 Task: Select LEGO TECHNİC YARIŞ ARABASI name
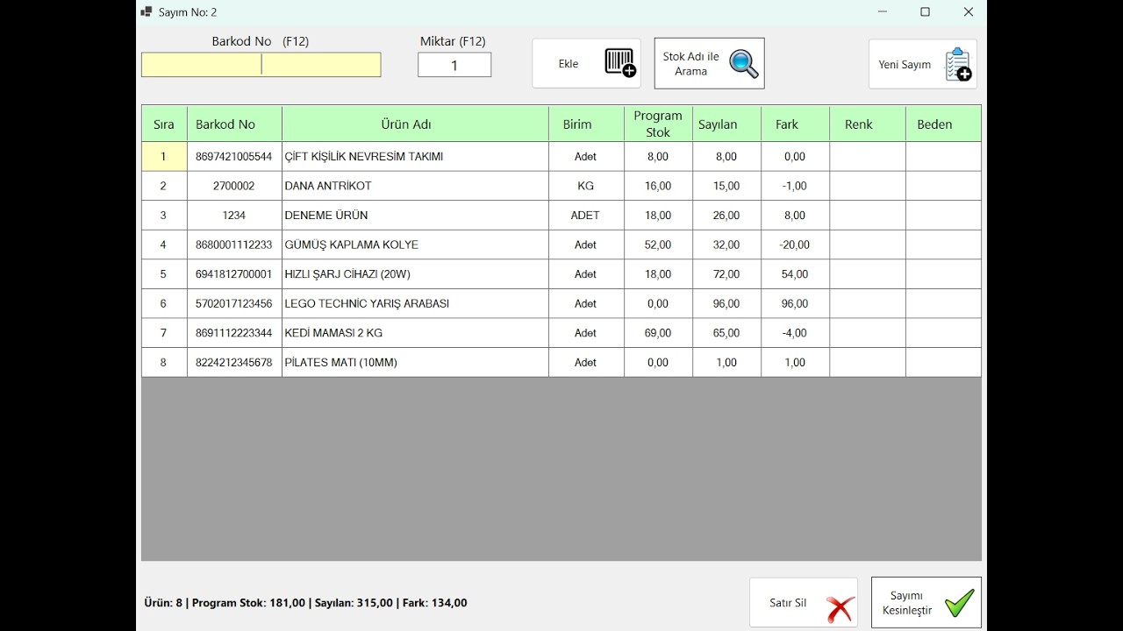(367, 304)
